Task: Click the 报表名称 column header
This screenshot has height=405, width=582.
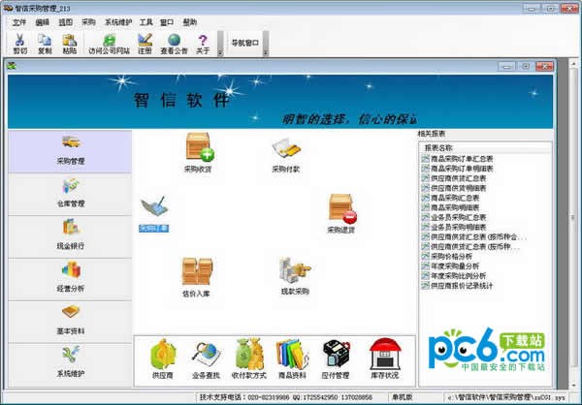Action: tap(486, 147)
